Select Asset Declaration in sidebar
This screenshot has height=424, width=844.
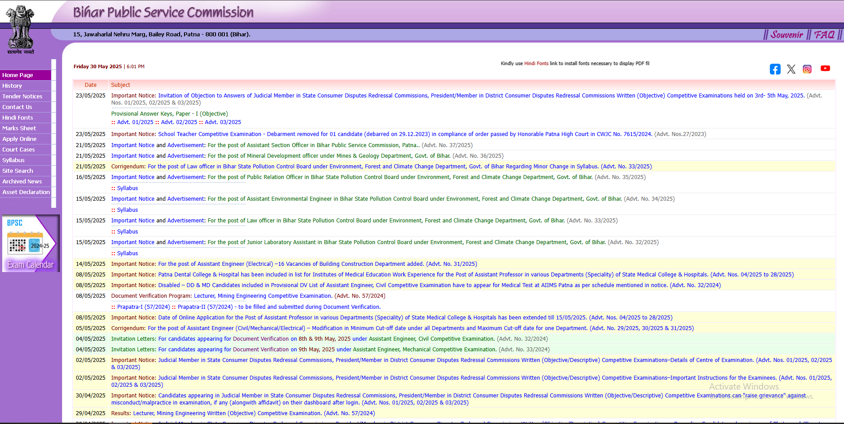pyautogui.click(x=26, y=192)
